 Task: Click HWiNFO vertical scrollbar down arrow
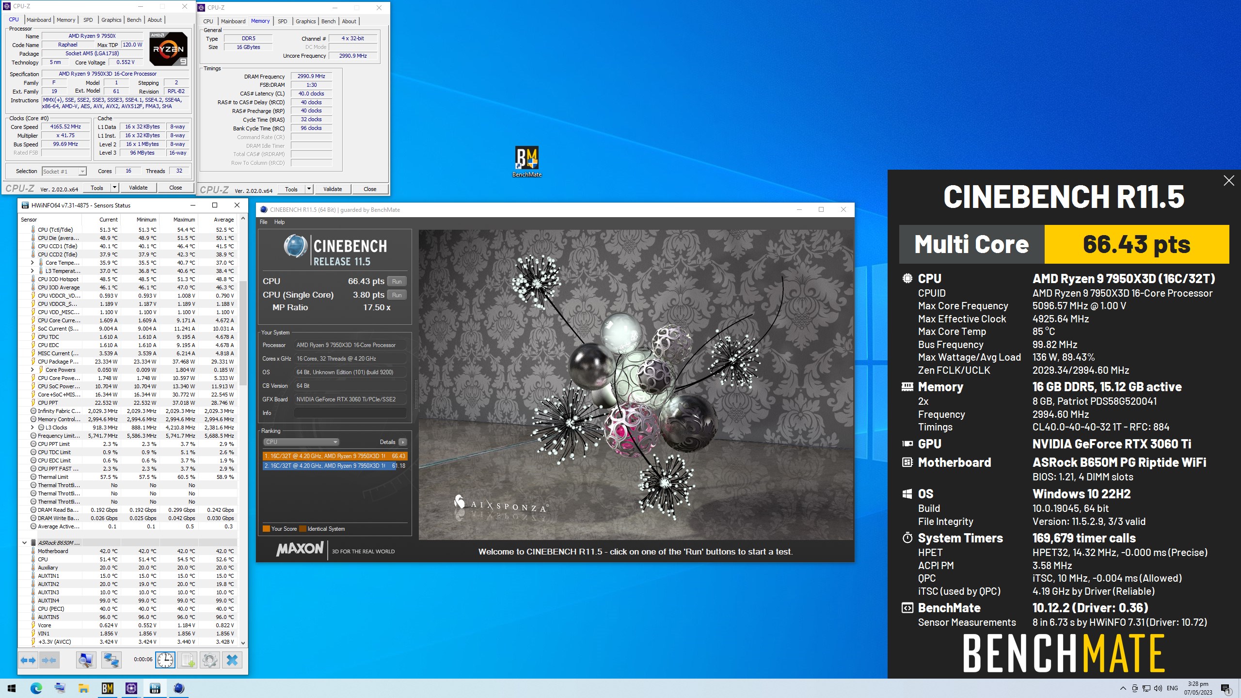pyautogui.click(x=243, y=643)
